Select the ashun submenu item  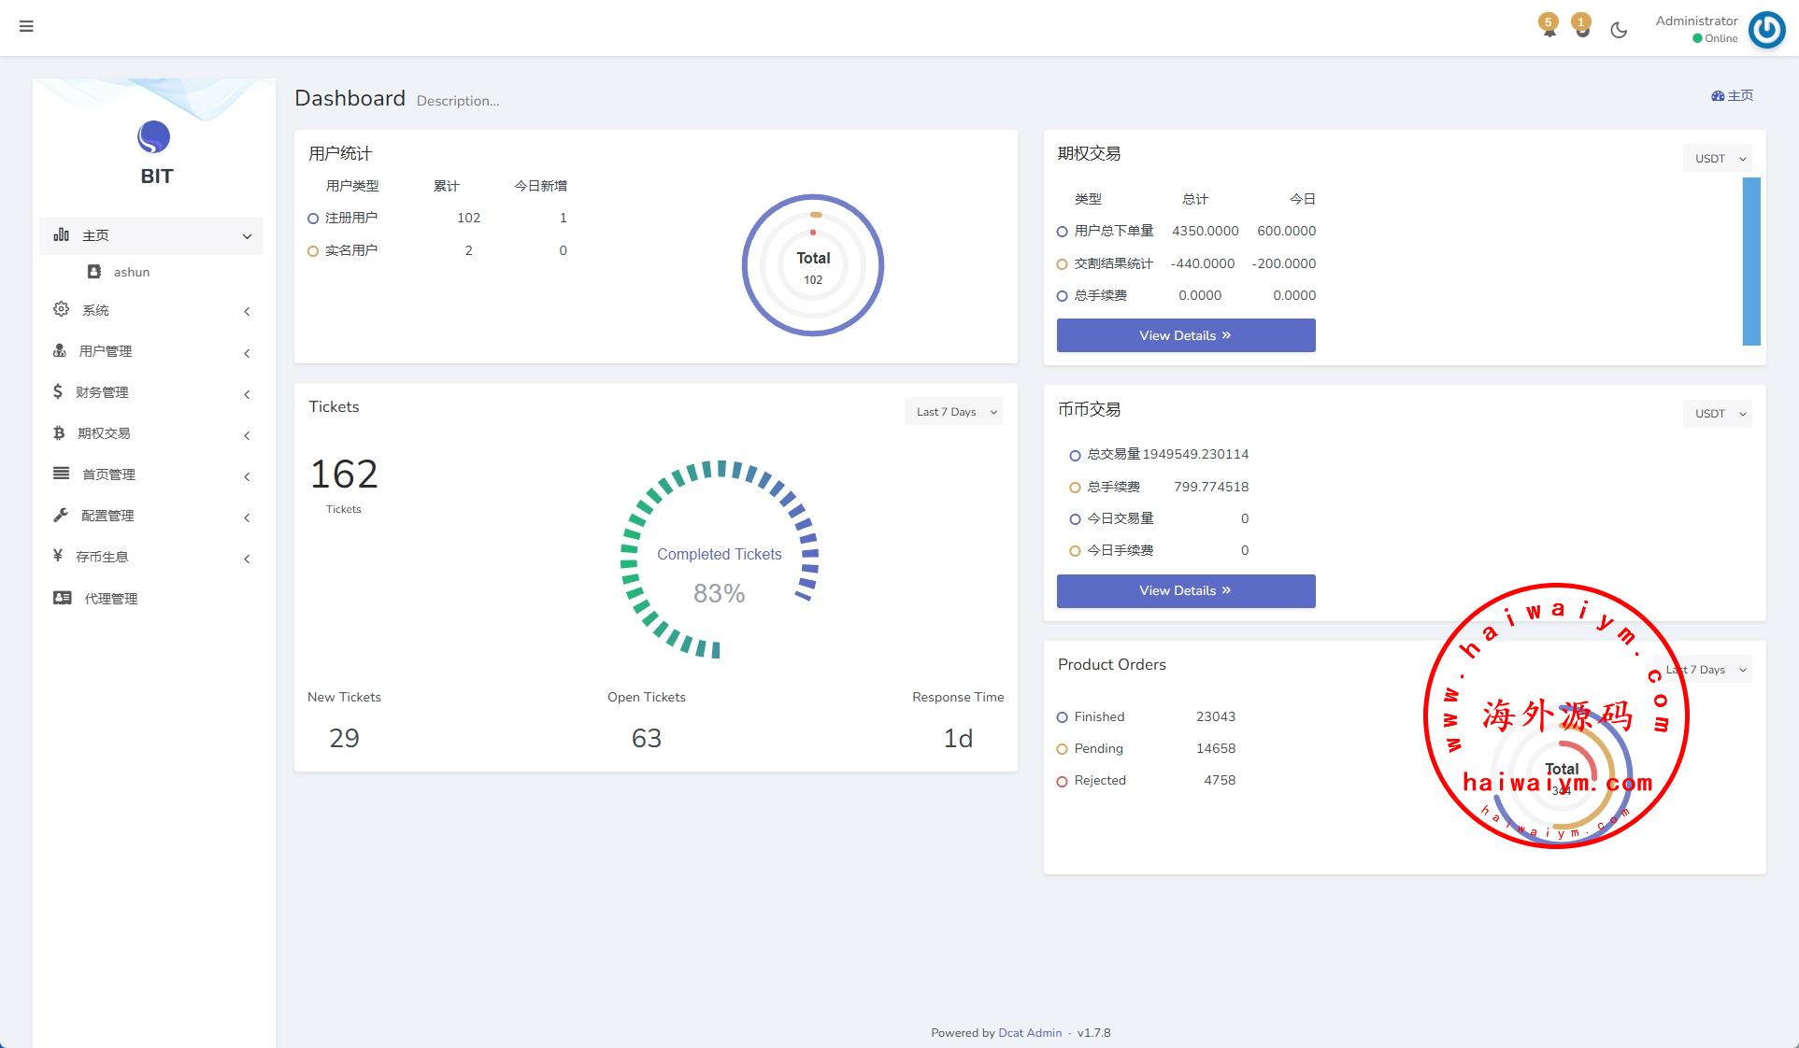[x=131, y=272]
